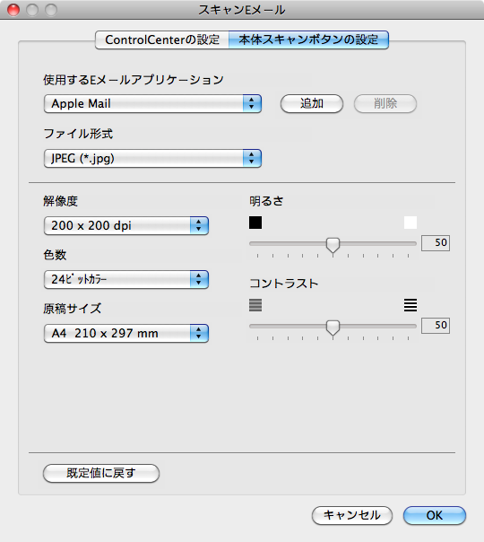Click the キャンセル button
Screen dimensions: 484x542
tap(352, 515)
